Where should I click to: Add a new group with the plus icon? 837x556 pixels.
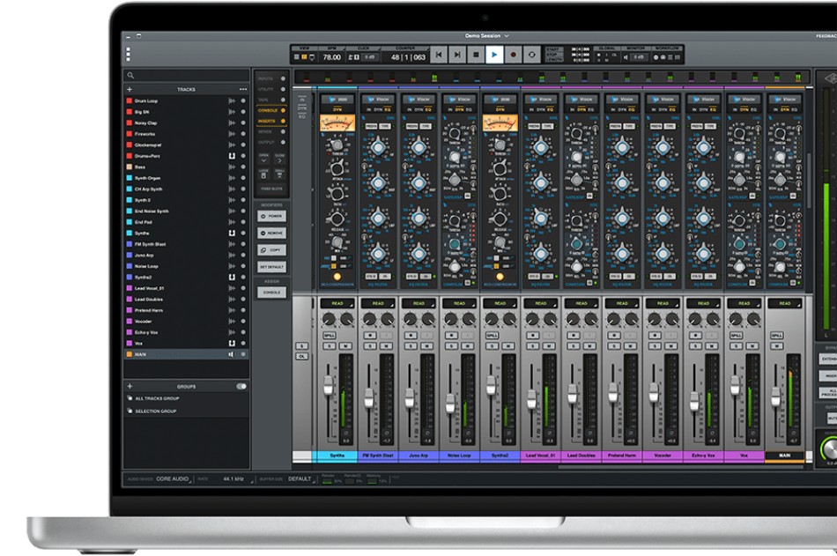point(130,386)
